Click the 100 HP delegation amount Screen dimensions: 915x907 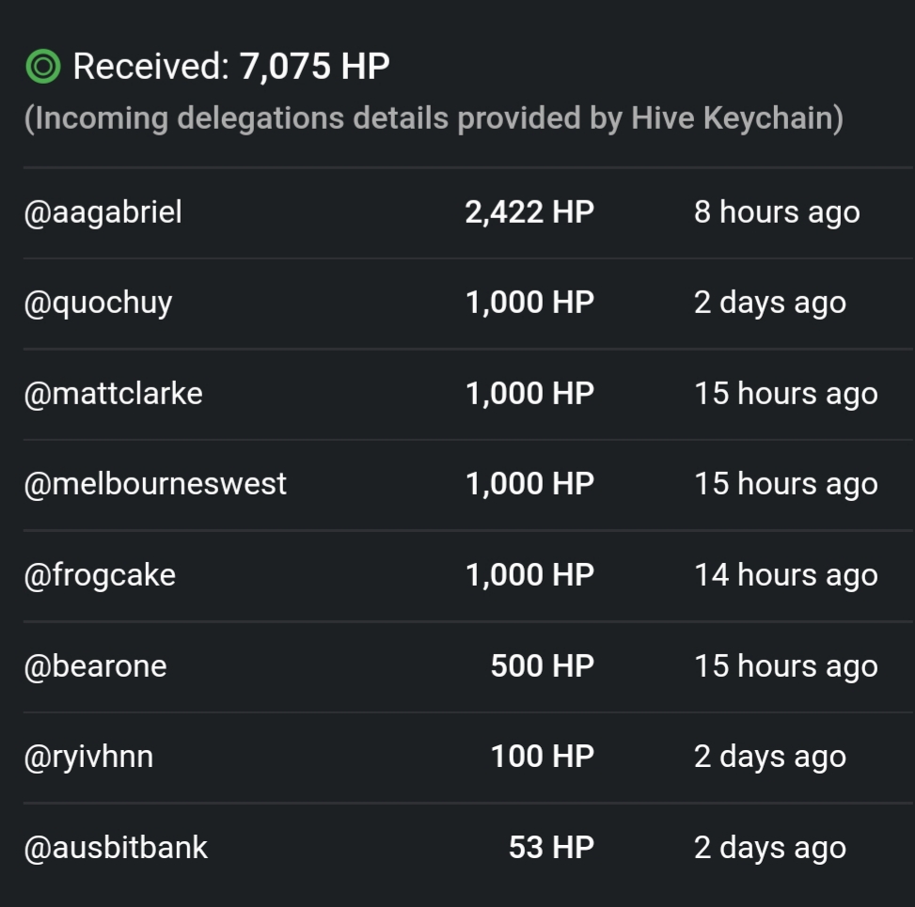[x=542, y=757]
